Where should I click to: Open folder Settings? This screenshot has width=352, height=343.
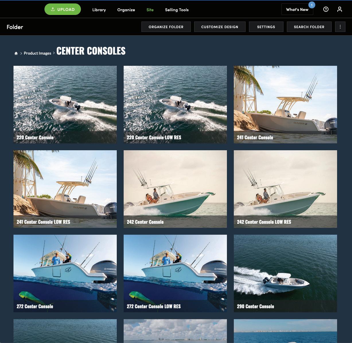pyautogui.click(x=266, y=27)
